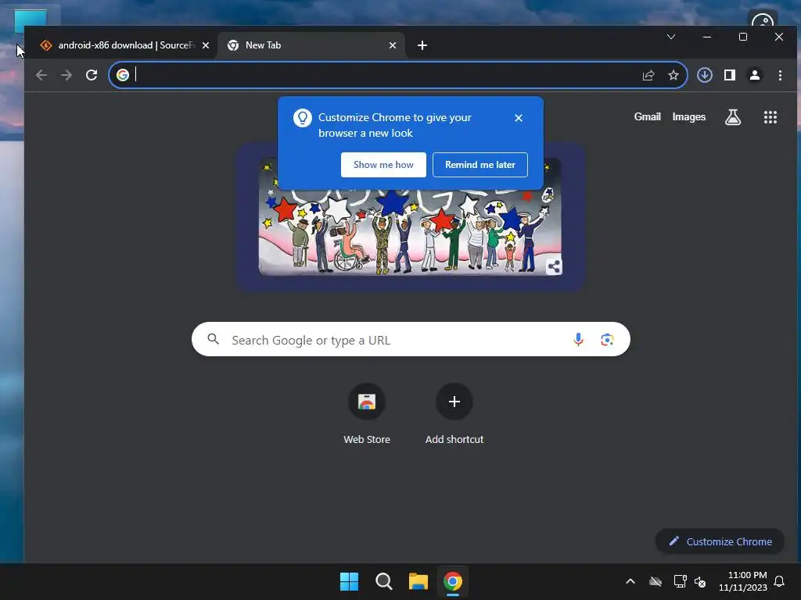Image resolution: width=801 pixels, height=600 pixels.
Task: Share the Google Doodle
Action: click(554, 266)
